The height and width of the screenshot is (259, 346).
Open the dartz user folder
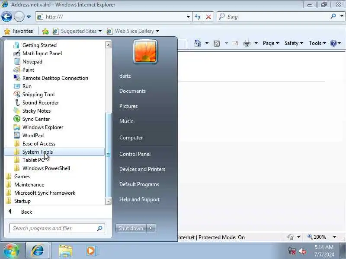click(125, 76)
